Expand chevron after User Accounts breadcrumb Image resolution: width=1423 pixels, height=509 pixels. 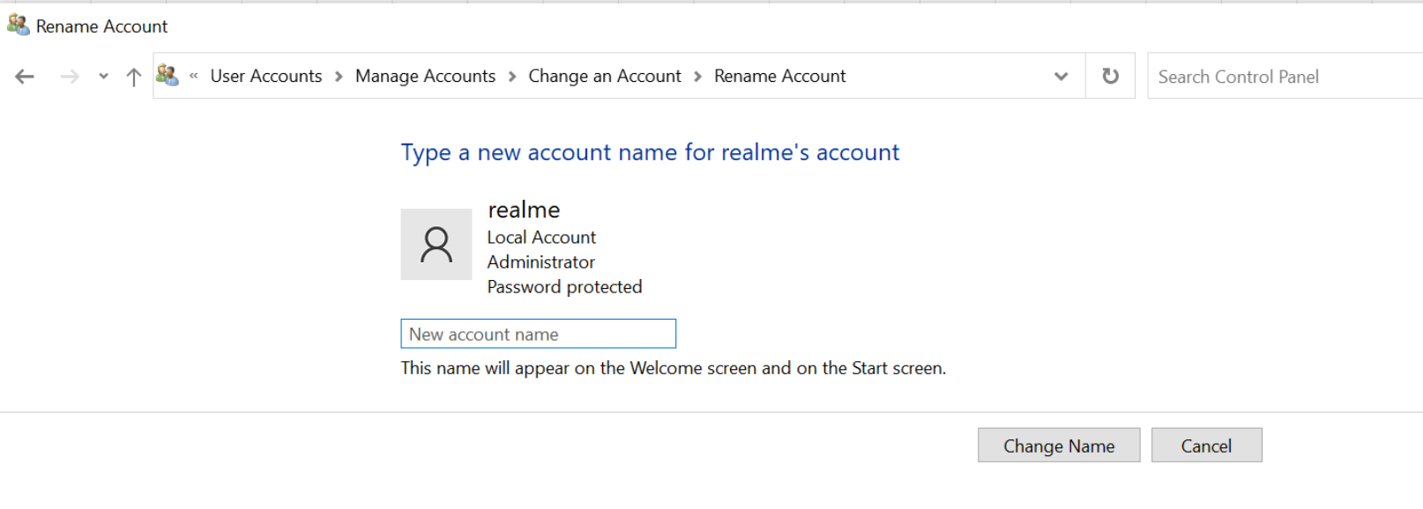[x=339, y=77]
